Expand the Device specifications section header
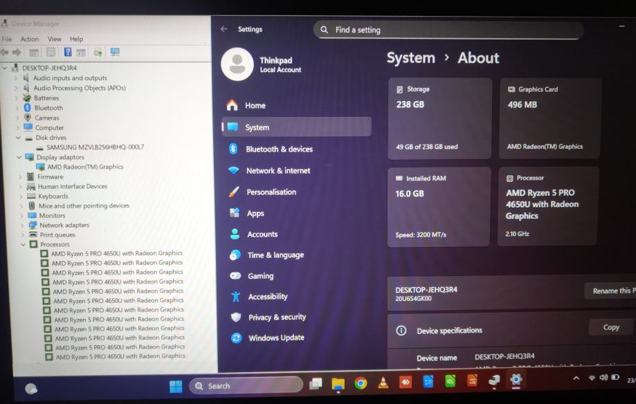This screenshot has width=636, height=404. (x=511, y=330)
